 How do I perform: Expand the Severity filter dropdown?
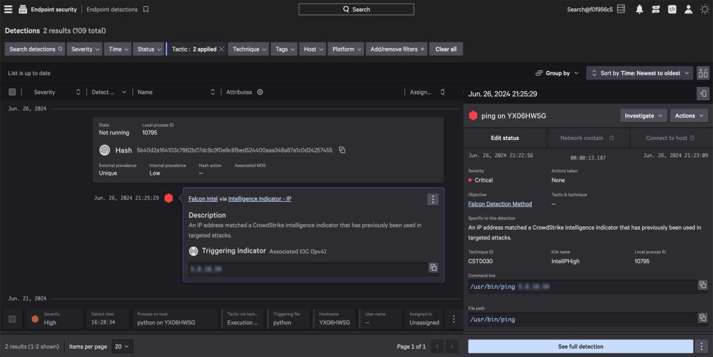point(85,49)
